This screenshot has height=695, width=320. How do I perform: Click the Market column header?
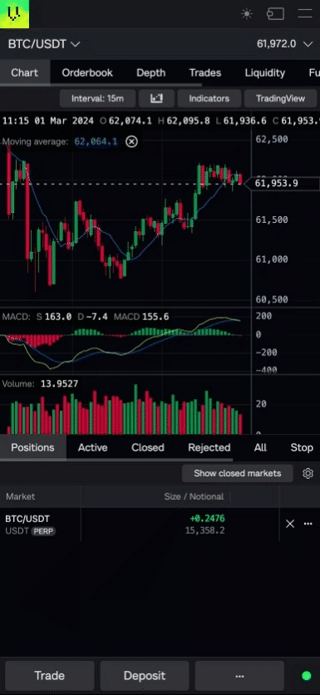click(21, 496)
